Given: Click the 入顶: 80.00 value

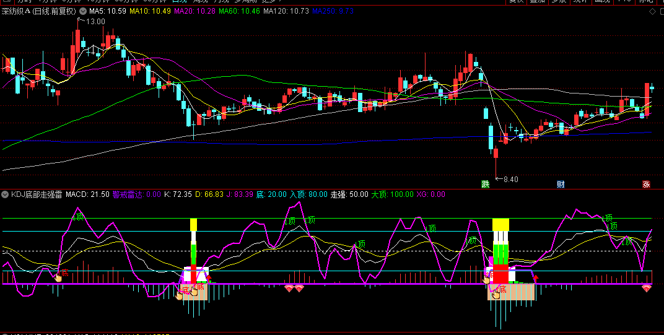Looking at the screenshot, I should [x=308, y=195].
